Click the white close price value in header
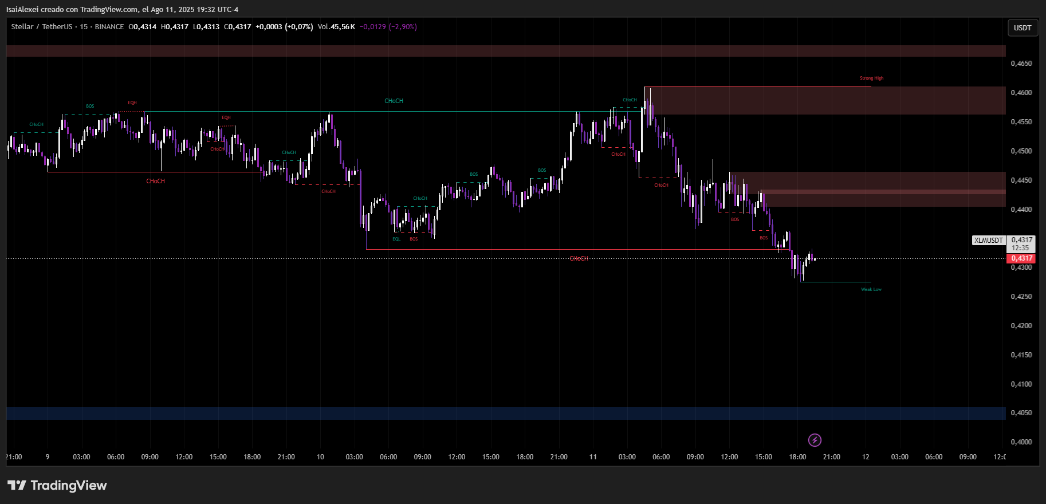 (238, 27)
